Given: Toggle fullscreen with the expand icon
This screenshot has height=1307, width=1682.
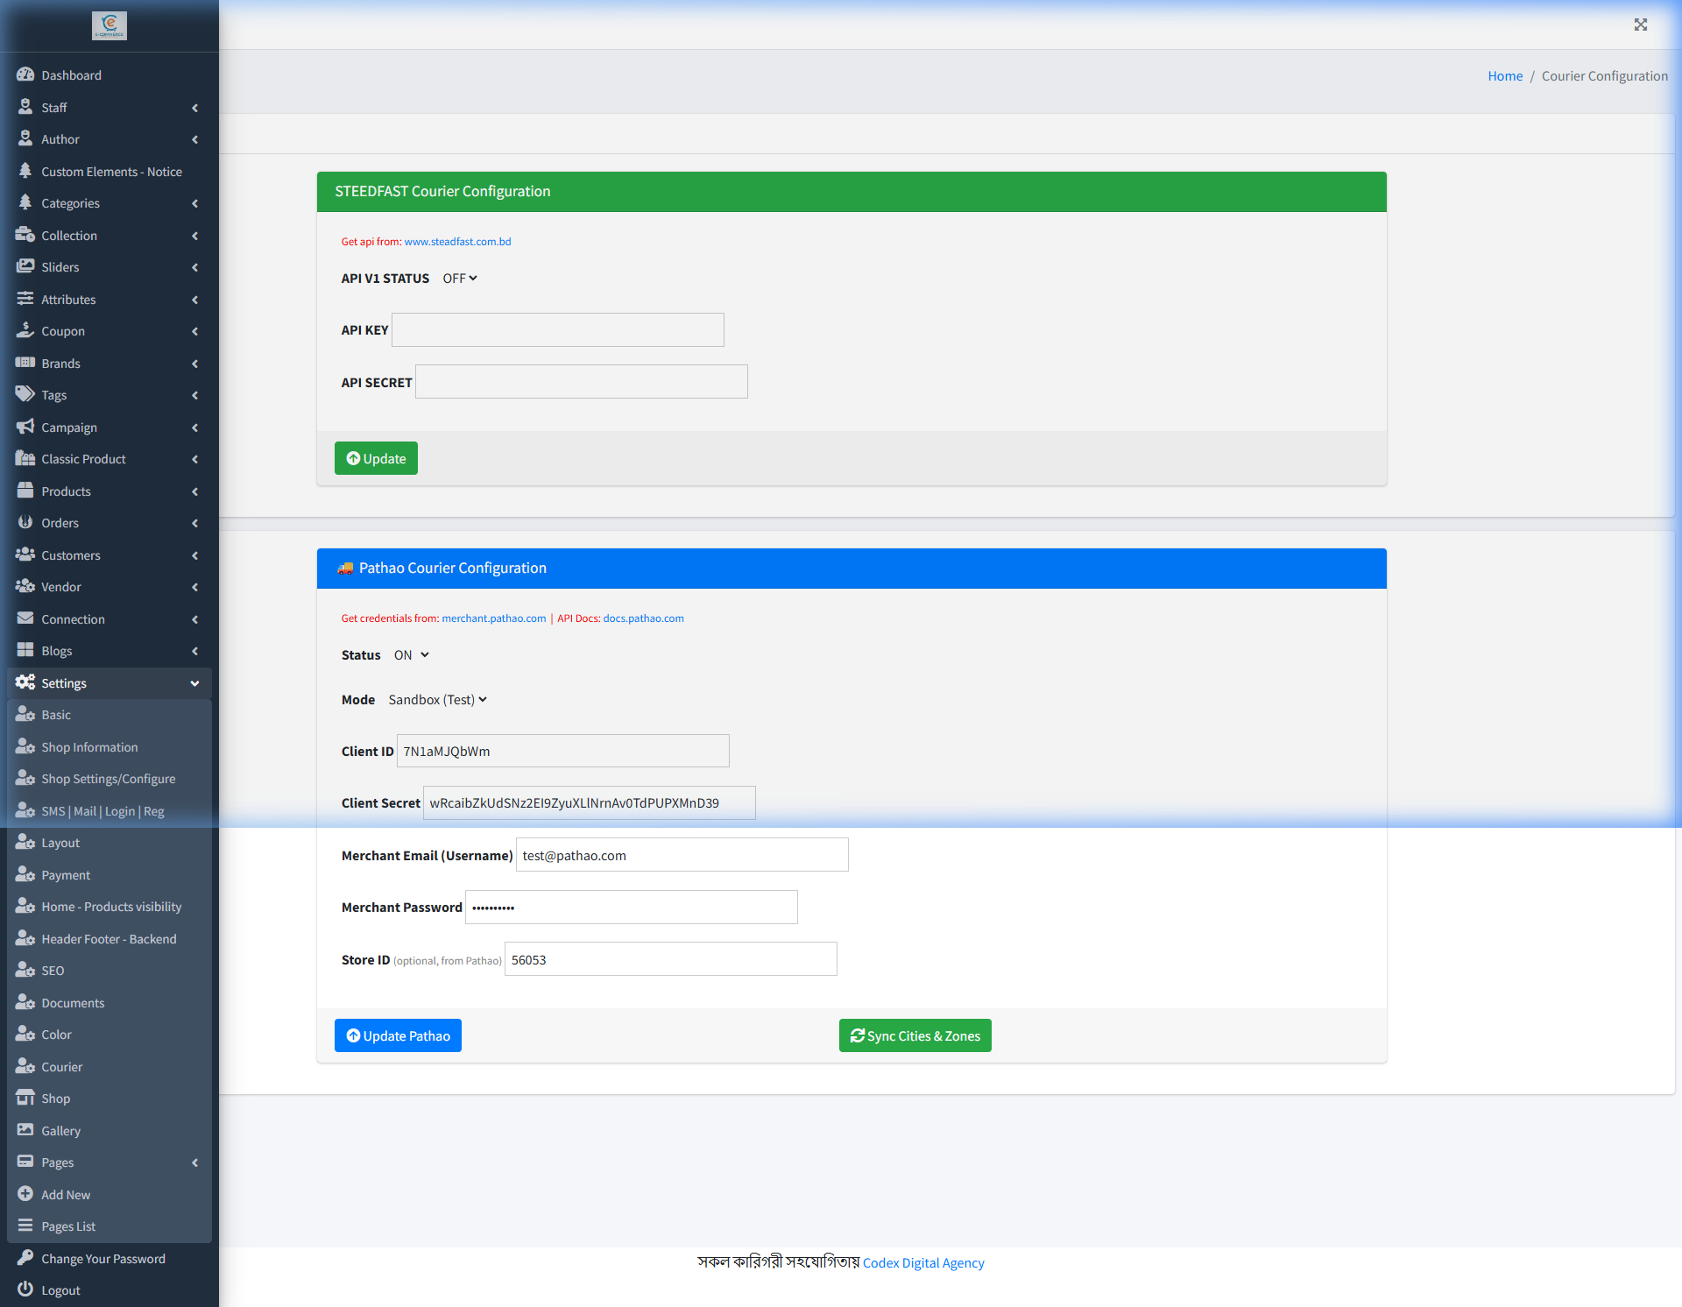Looking at the screenshot, I should click(1640, 25).
